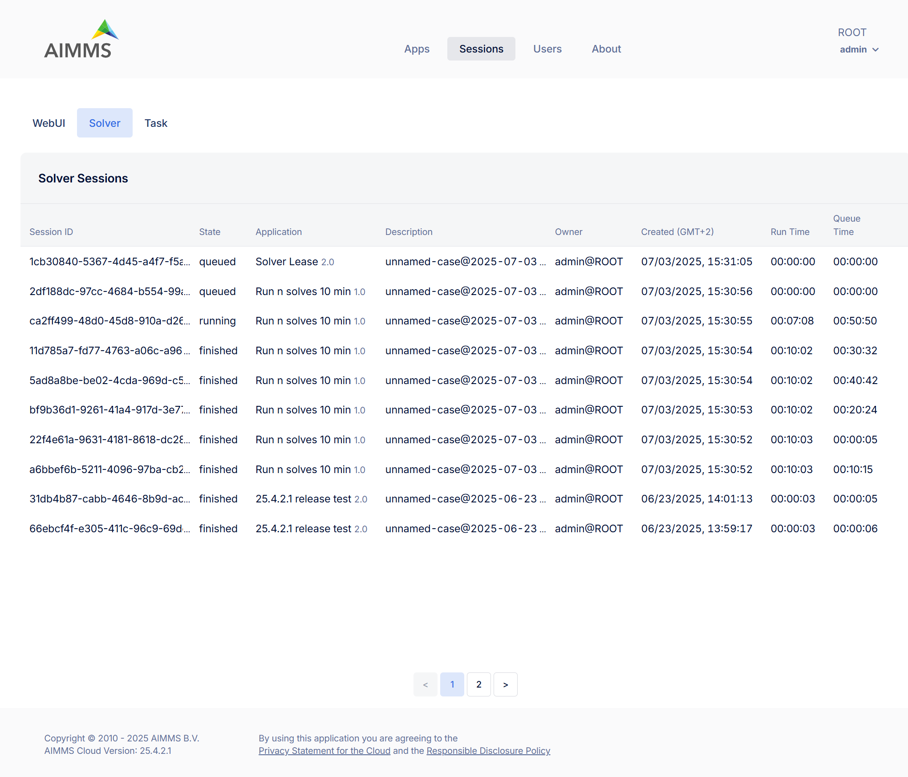
Task: Click AIMMS Cloud Version 25.4.2.1 text
Action: [108, 751]
